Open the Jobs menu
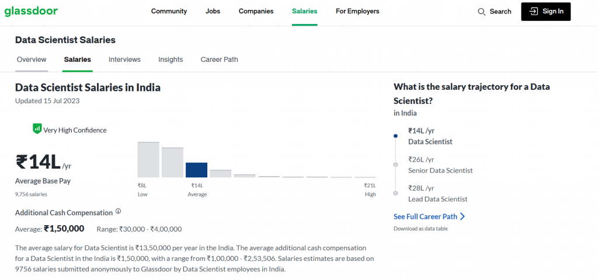598x280 pixels. [x=213, y=12]
